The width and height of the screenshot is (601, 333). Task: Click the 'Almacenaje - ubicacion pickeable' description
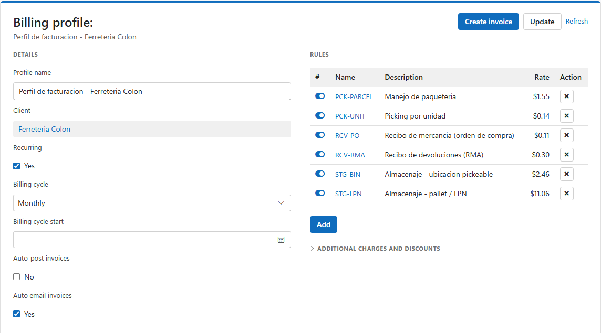(x=439, y=175)
